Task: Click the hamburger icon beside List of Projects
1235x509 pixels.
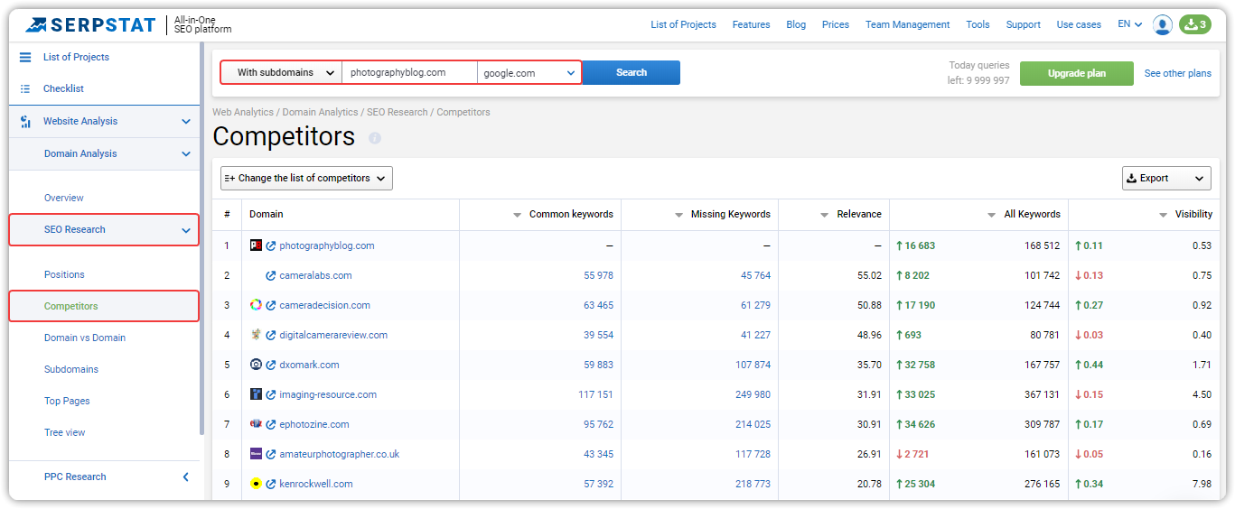Action: 25,57
